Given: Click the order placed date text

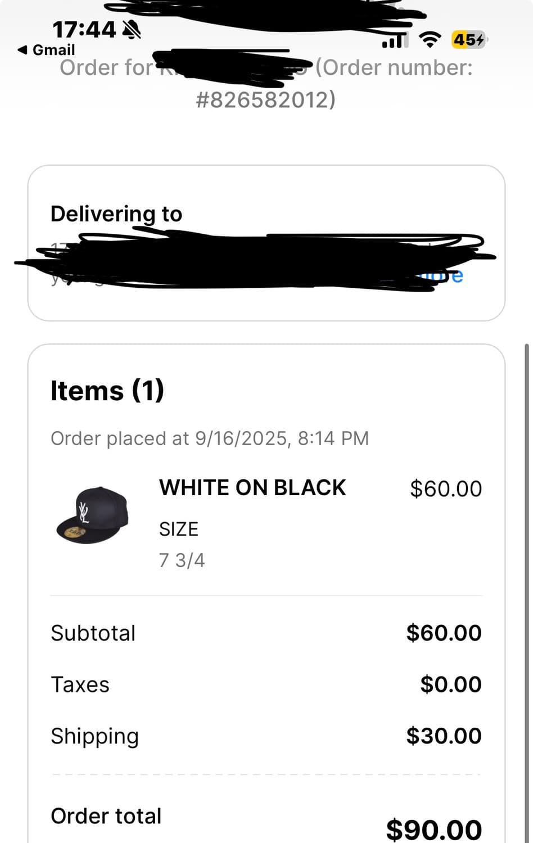Looking at the screenshot, I should pos(210,438).
